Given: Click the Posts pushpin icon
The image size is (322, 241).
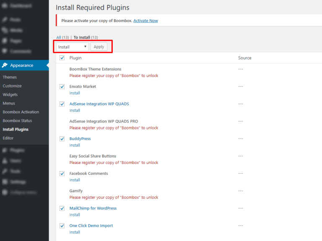Looking at the screenshot, I should (5, 20).
